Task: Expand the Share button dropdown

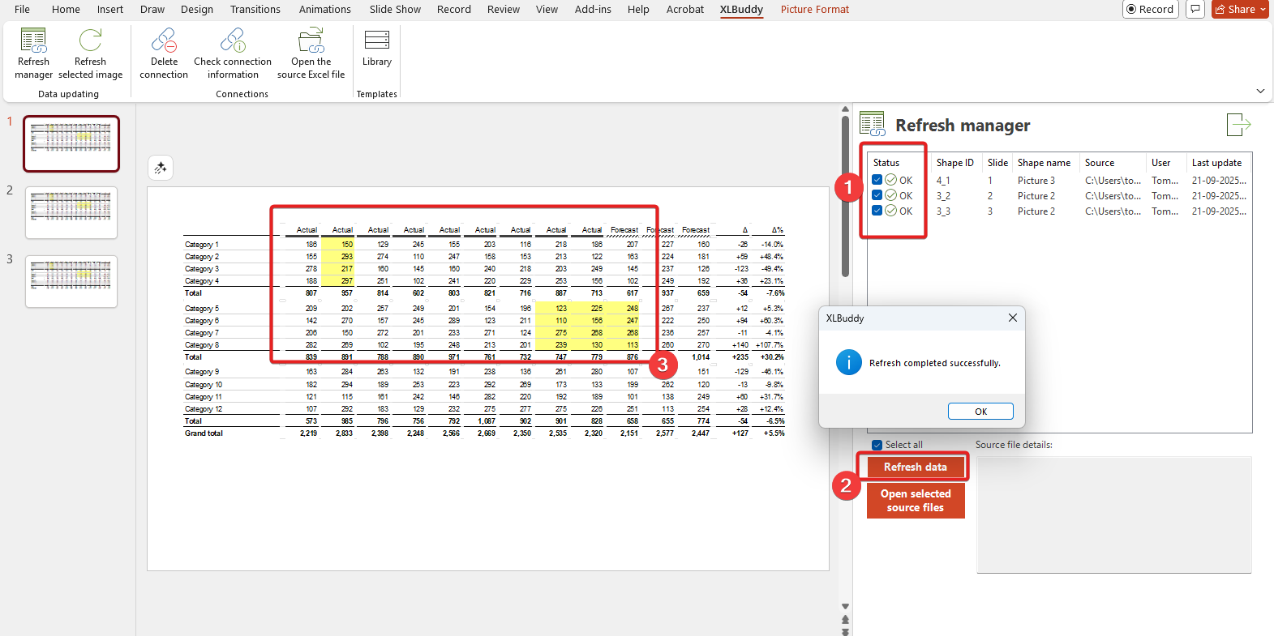Action: coord(1263,10)
